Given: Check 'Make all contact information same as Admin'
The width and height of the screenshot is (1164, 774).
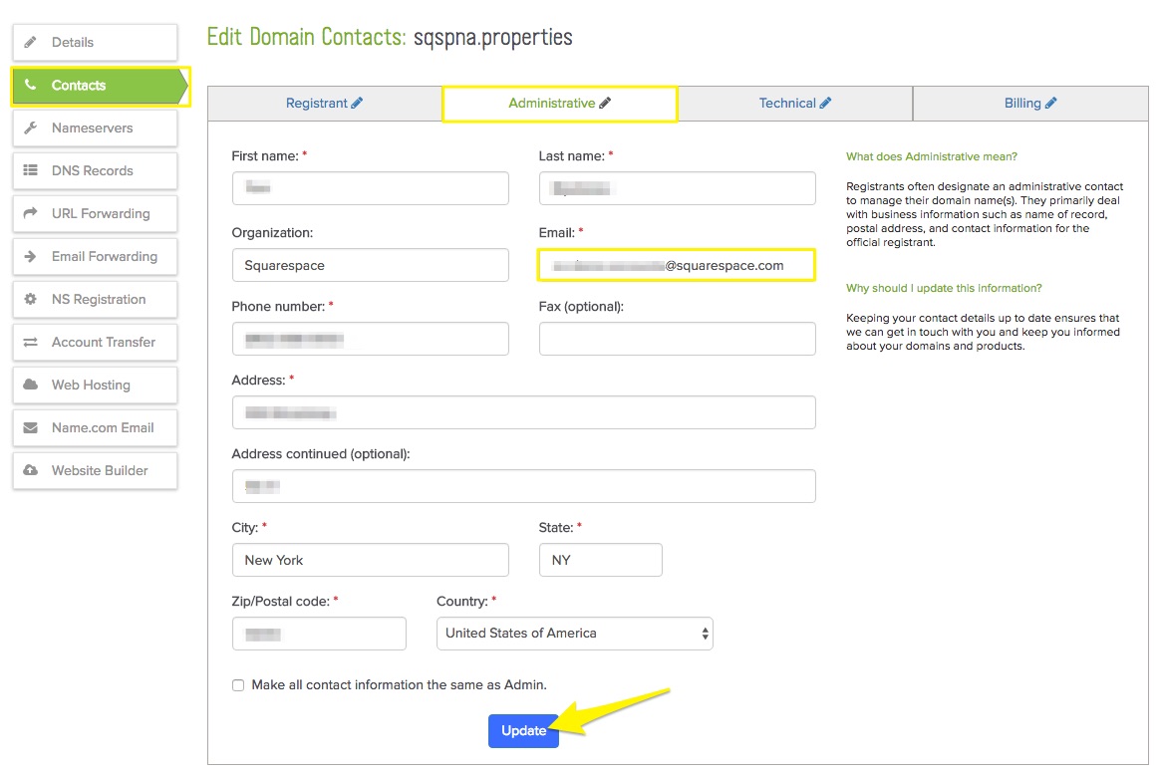Looking at the screenshot, I should click(x=238, y=685).
